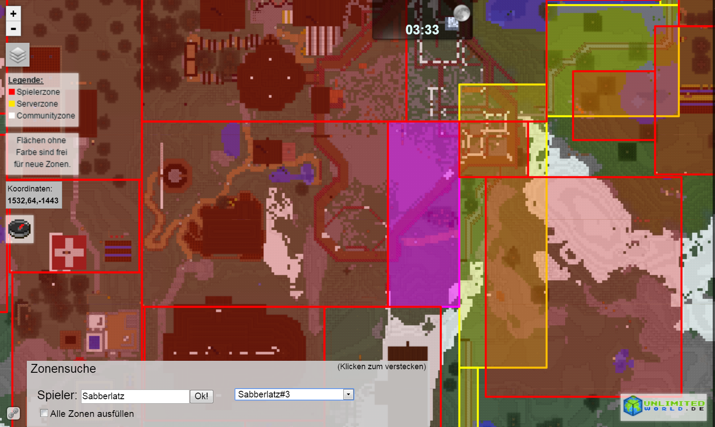Click the red cross flag building
The height and width of the screenshot is (427, 715).
[68, 252]
